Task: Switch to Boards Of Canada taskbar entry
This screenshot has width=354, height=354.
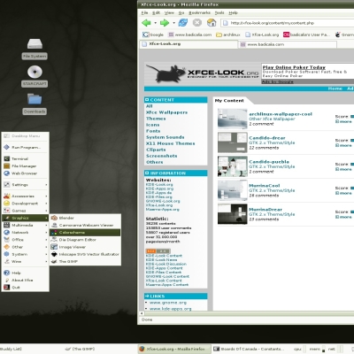Action: tap(249, 349)
